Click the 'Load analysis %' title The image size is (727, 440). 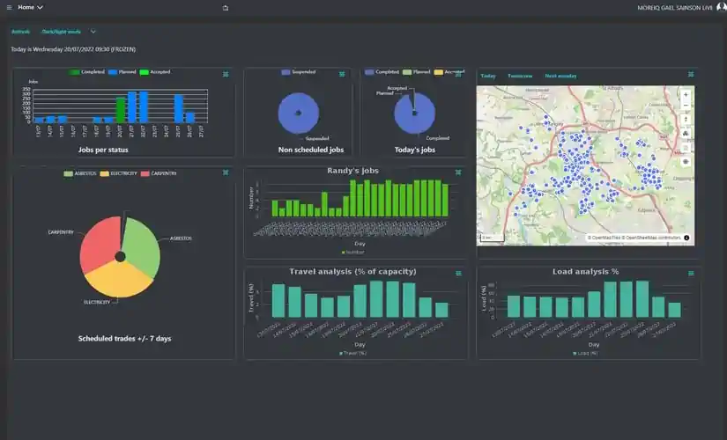(x=586, y=271)
